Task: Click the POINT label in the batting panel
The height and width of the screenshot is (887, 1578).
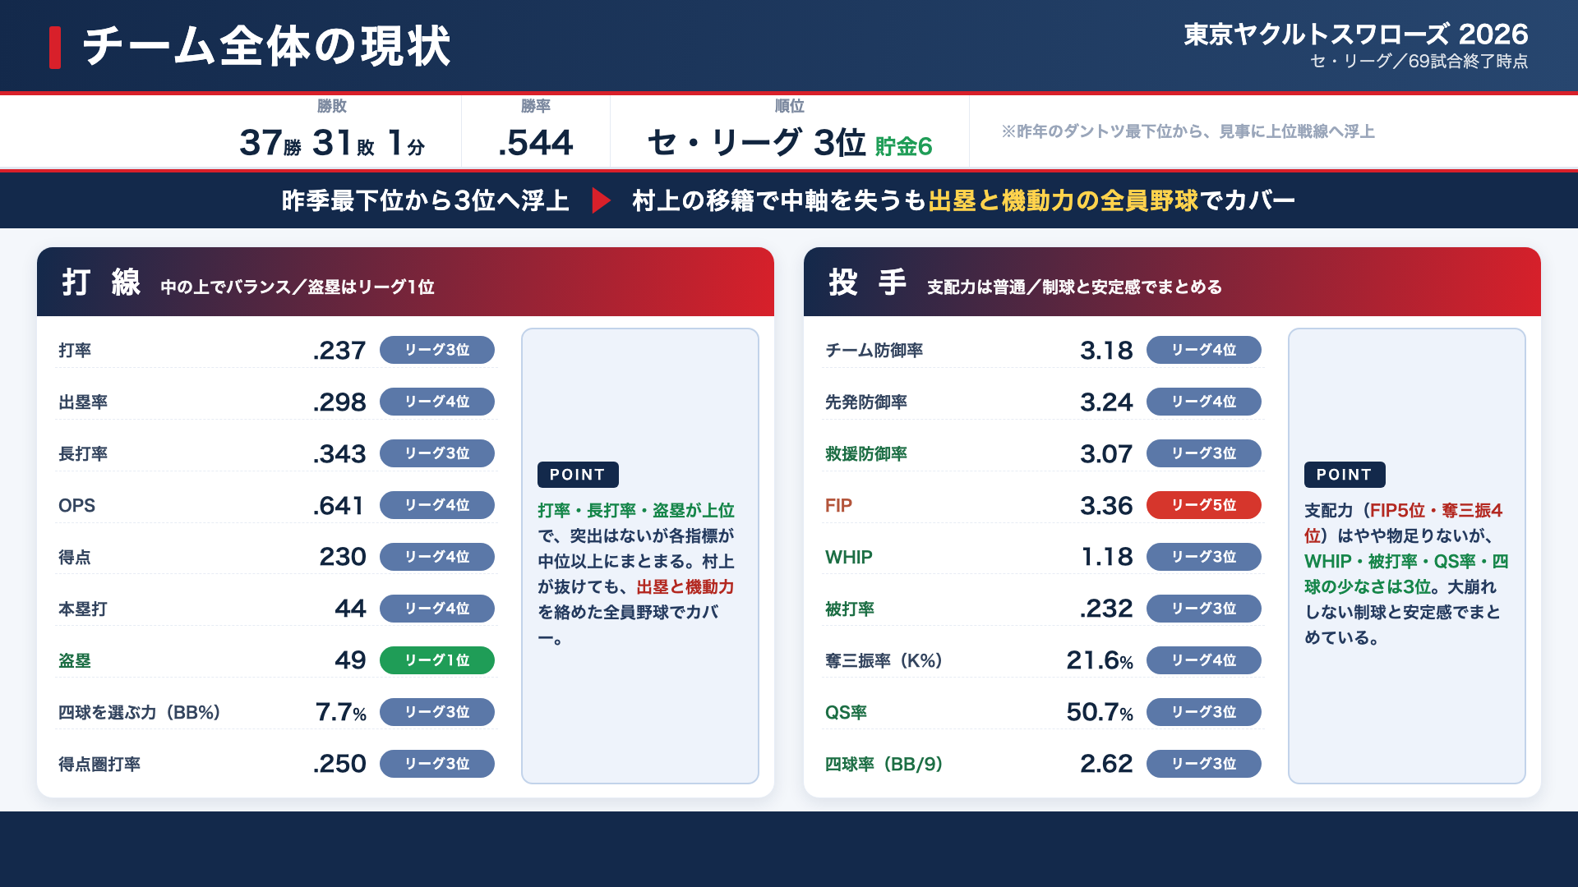Action: point(578,475)
